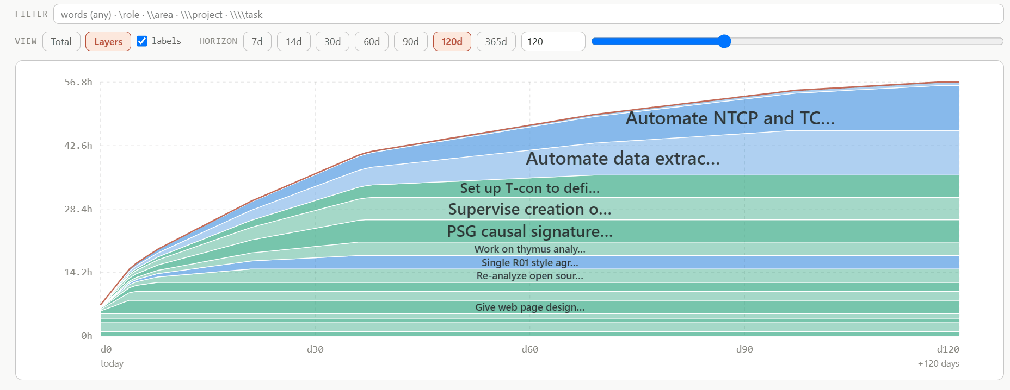Click the 'today' label under d0
The width and height of the screenshot is (1010, 390).
(x=112, y=363)
